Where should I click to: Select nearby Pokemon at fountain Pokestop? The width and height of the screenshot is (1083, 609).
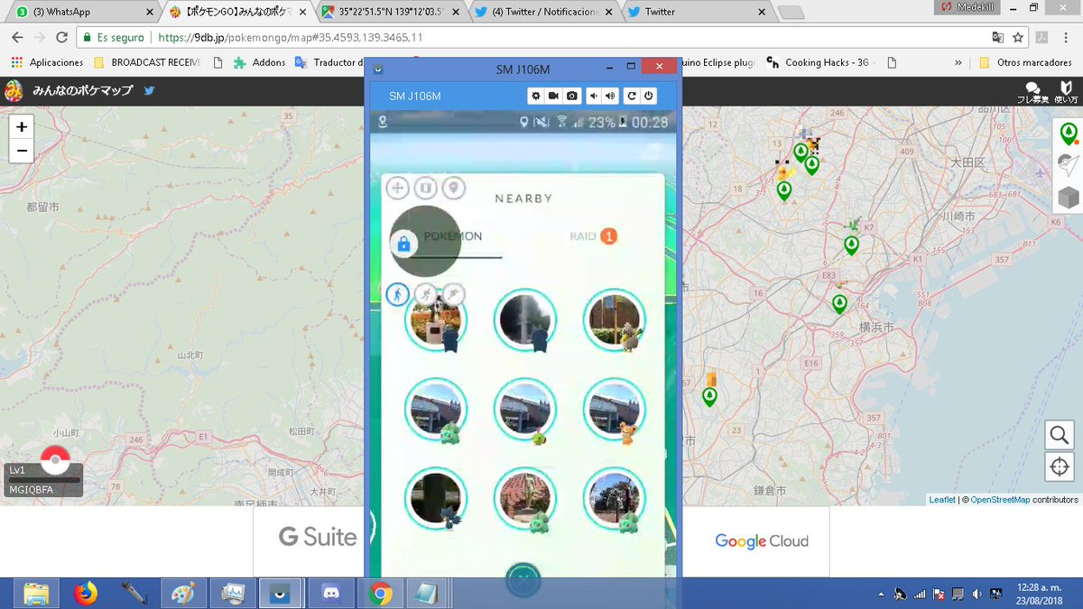524,319
